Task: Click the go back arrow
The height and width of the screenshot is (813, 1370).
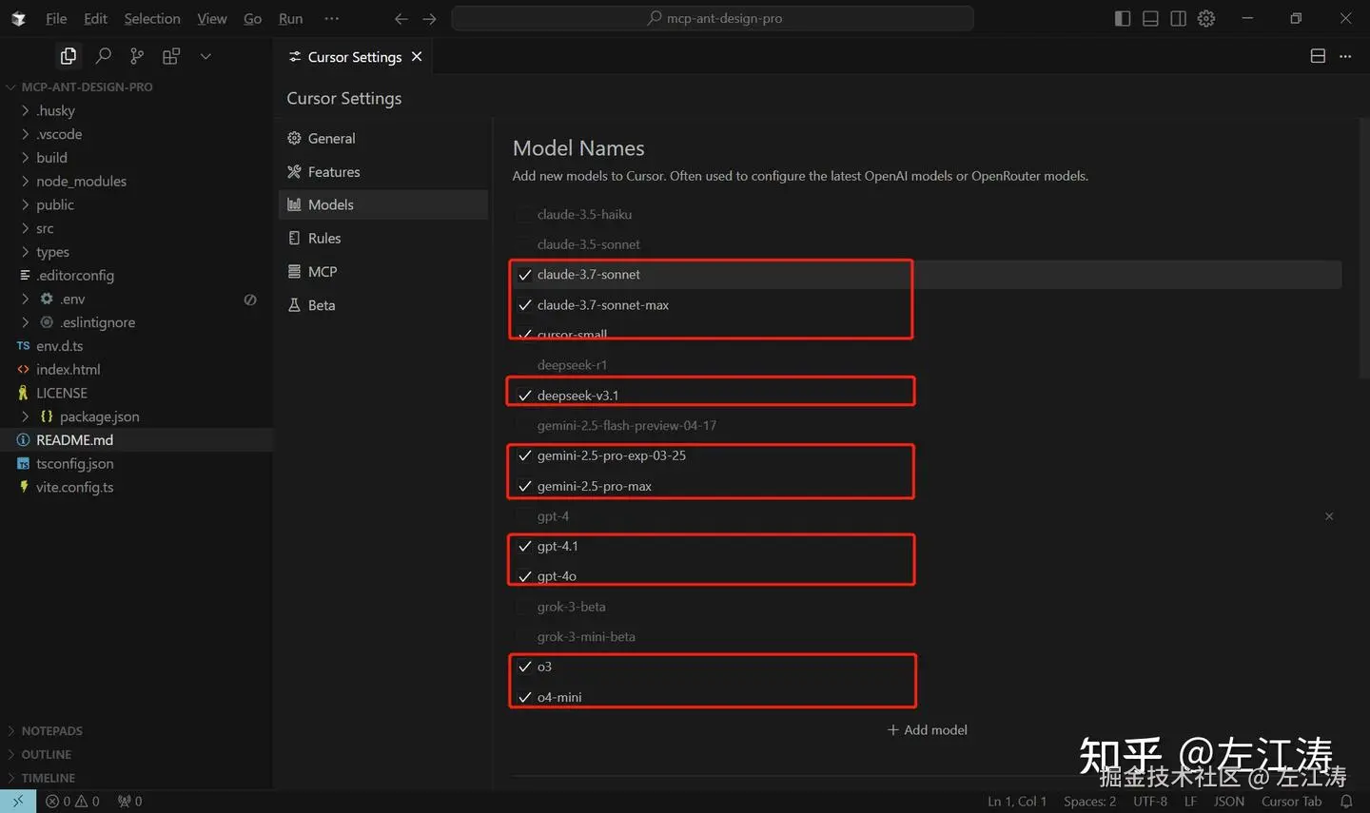Action: [x=401, y=19]
